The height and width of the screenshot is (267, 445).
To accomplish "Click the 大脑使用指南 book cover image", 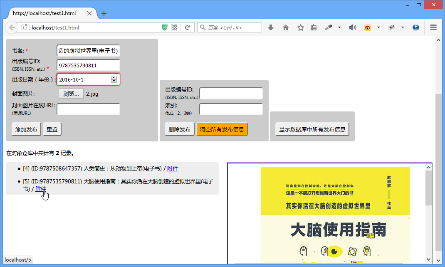I will pyautogui.click(x=335, y=215).
